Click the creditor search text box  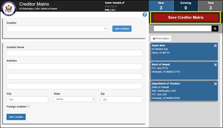tap(182, 29)
